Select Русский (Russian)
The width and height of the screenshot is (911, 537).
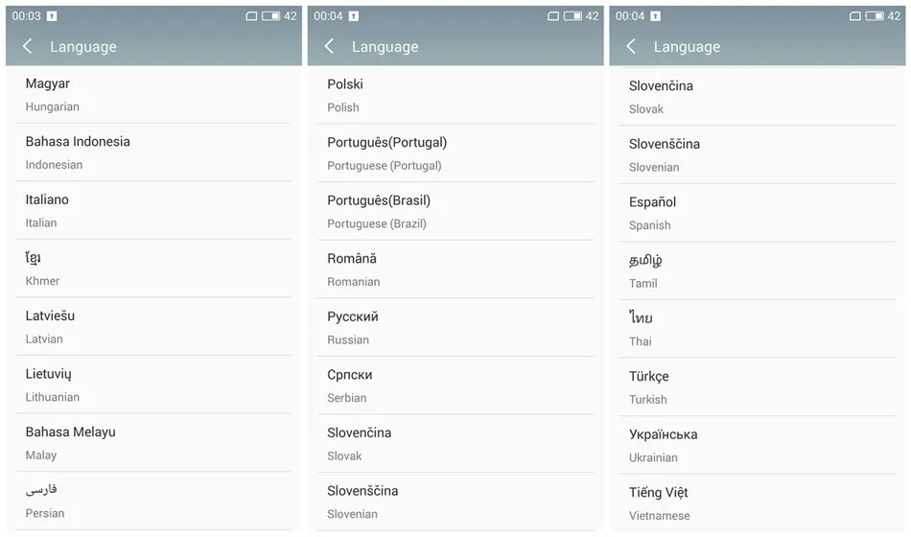pyautogui.click(x=455, y=327)
